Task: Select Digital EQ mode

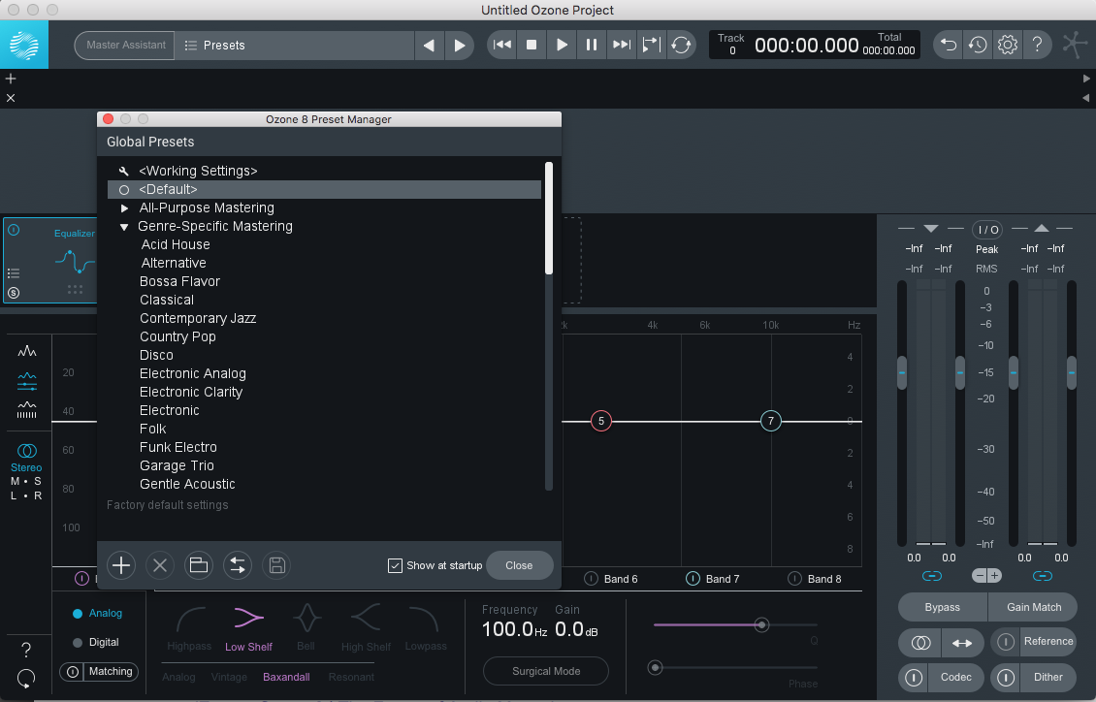Action: pos(96,642)
